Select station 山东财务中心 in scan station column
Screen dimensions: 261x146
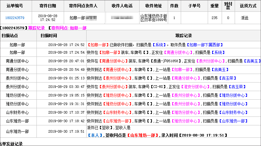point(17,112)
